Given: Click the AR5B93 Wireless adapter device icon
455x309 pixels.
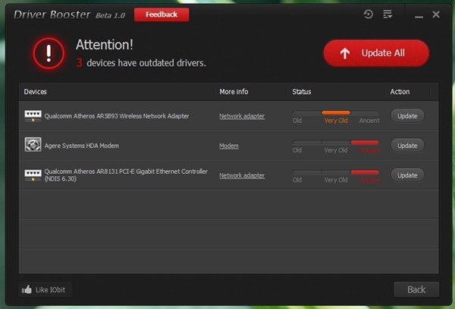Looking at the screenshot, I should (33, 116).
